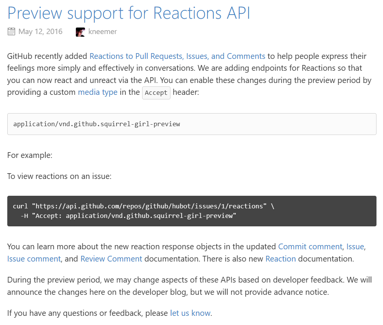This screenshot has width=383, height=325.
Task: Click kneemer's avatar thumbnail
Action: coord(80,32)
